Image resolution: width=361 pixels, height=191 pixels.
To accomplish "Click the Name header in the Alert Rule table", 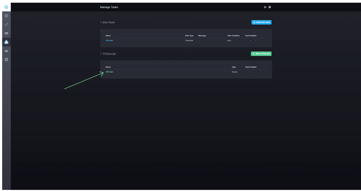I will (108, 36).
